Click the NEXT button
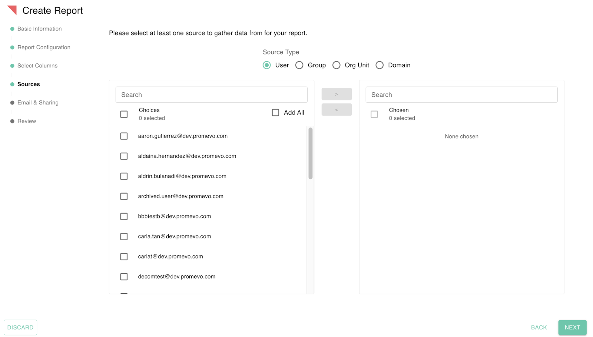Screen dimensions: 593x337 click(572, 327)
